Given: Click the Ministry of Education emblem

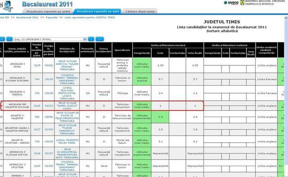Looking at the screenshot, I should coord(242,3).
